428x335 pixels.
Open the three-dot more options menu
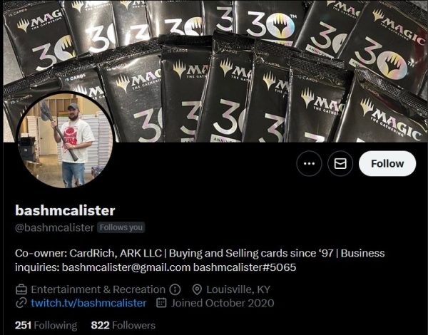point(309,163)
